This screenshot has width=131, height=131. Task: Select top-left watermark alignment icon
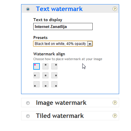pyautogui.click(x=37, y=66)
